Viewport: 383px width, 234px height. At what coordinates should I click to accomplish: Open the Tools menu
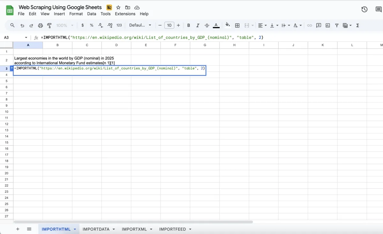click(106, 14)
